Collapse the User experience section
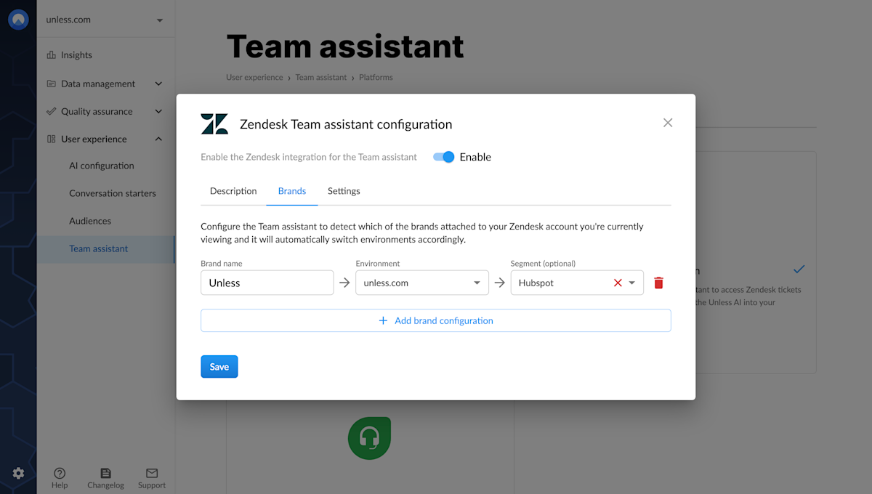 coord(105,139)
